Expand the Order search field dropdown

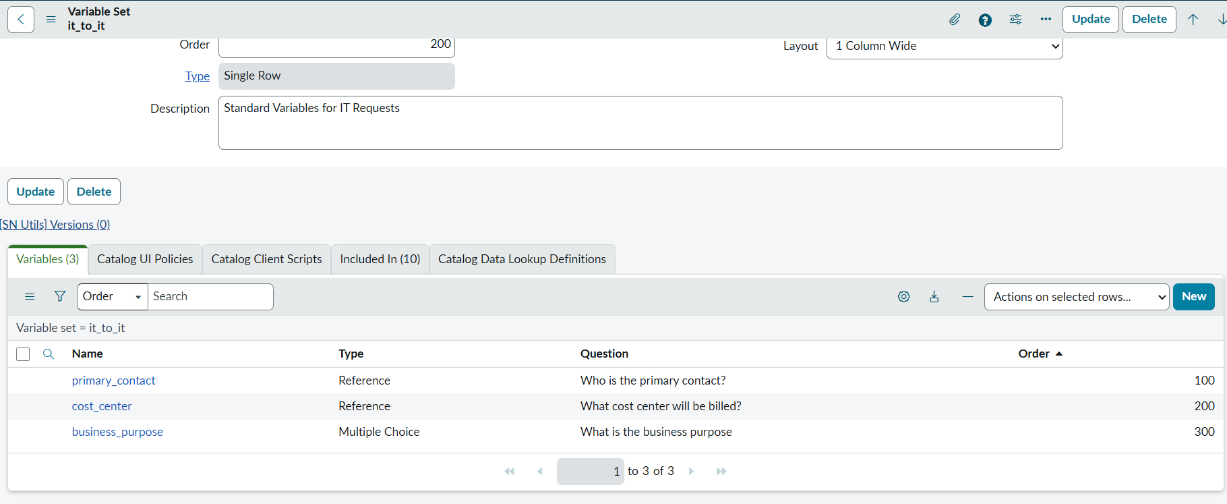(112, 297)
